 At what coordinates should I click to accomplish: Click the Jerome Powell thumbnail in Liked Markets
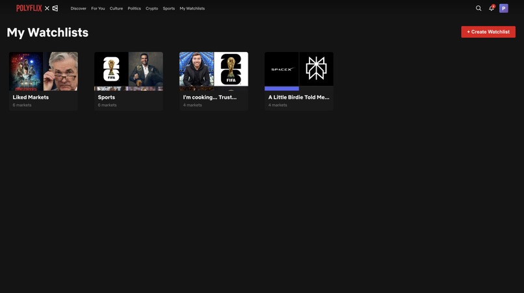(61, 71)
